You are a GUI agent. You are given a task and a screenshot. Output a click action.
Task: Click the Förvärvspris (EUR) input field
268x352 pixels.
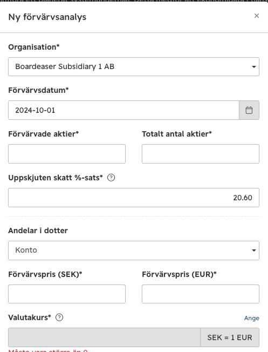point(201,294)
